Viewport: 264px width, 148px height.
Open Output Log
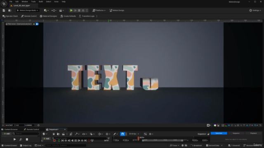pyautogui.click(x=26, y=145)
